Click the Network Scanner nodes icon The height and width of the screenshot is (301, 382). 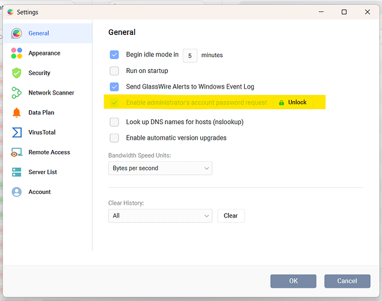pos(17,93)
